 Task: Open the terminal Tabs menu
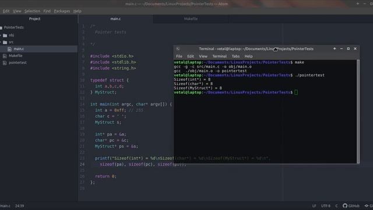click(x=235, y=57)
